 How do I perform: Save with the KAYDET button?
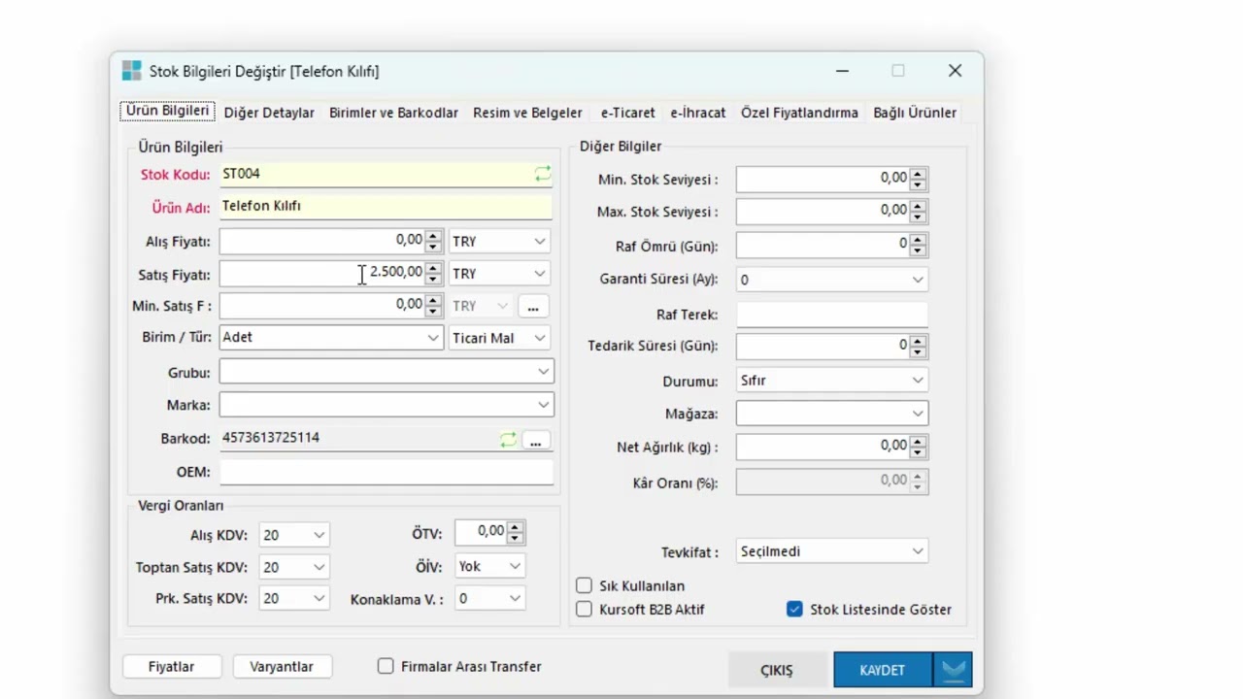pos(882,670)
